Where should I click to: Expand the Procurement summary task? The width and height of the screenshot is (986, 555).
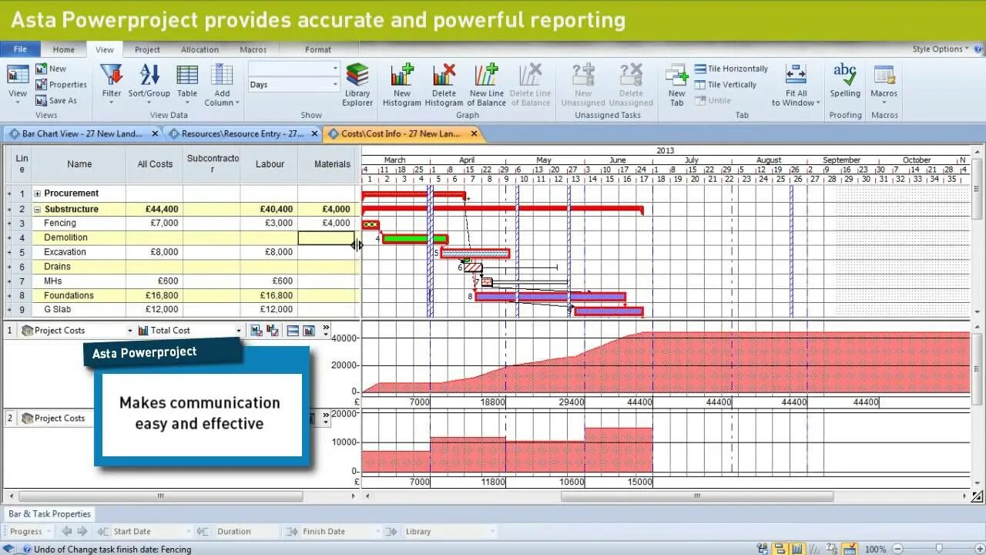pyautogui.click(x=37, y=193)
